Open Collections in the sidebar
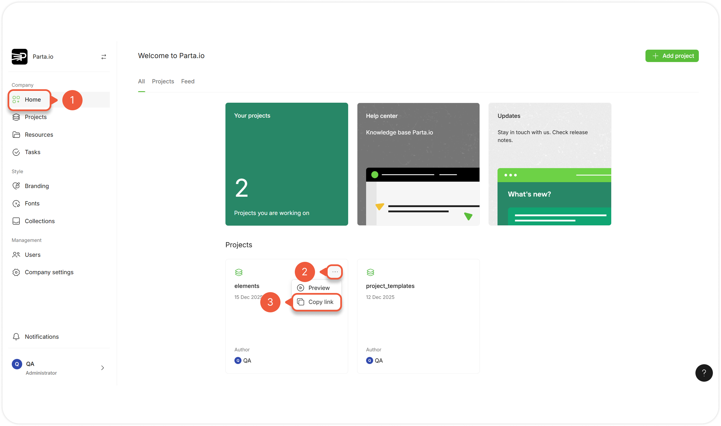Screen dimensions: 721x426 tap(40, 221)
